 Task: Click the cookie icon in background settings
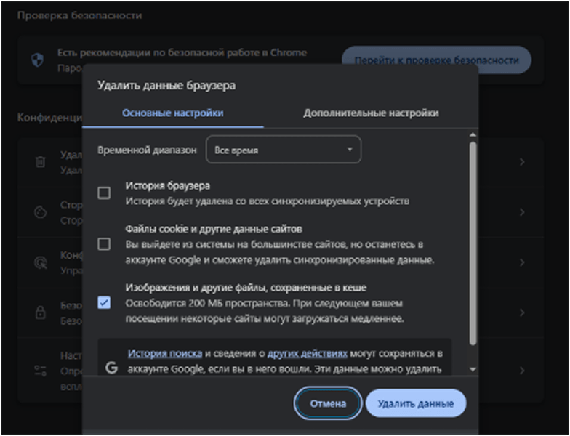point(41,212)
